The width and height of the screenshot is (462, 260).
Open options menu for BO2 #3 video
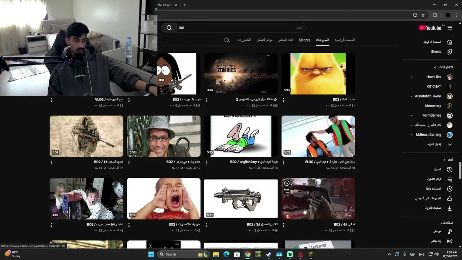206,225
